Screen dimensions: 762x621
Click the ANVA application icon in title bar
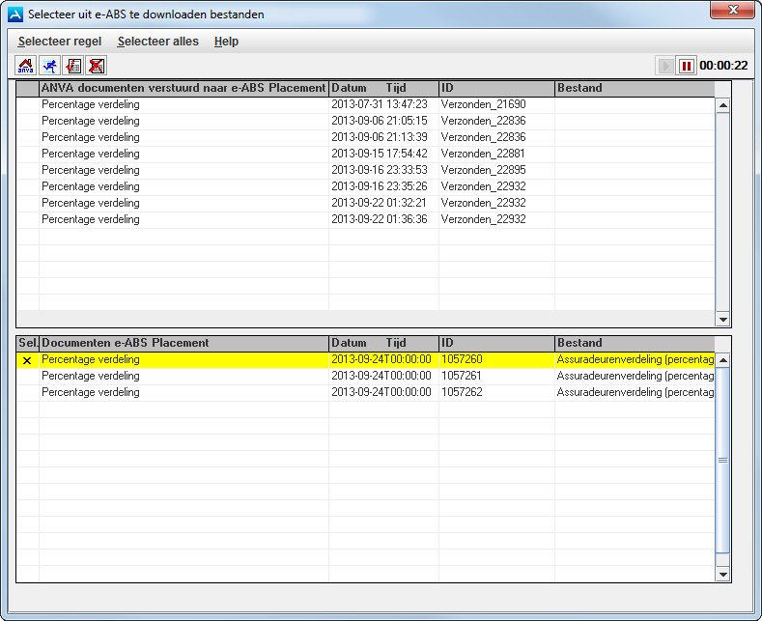pos(15,14)
